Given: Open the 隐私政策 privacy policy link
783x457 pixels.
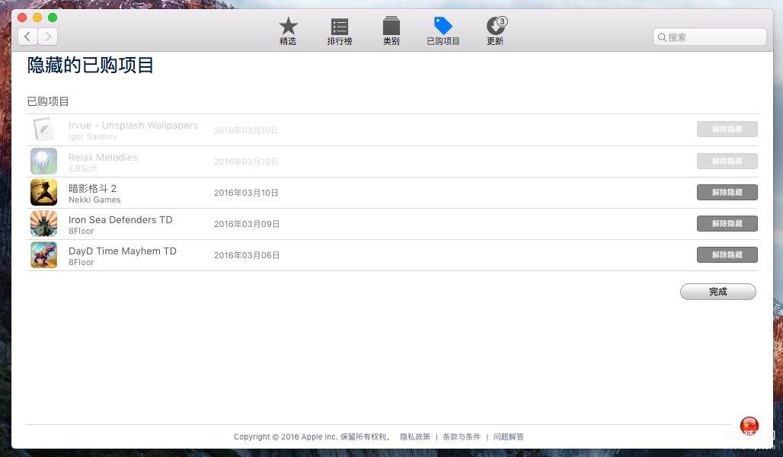Looking at the screenshot, I should [x=415, y=436].
